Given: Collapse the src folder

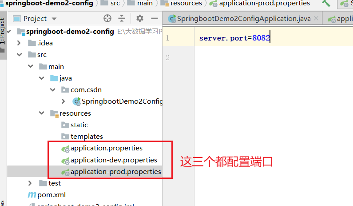Looking at the screenshot, I should coord(20,55).
